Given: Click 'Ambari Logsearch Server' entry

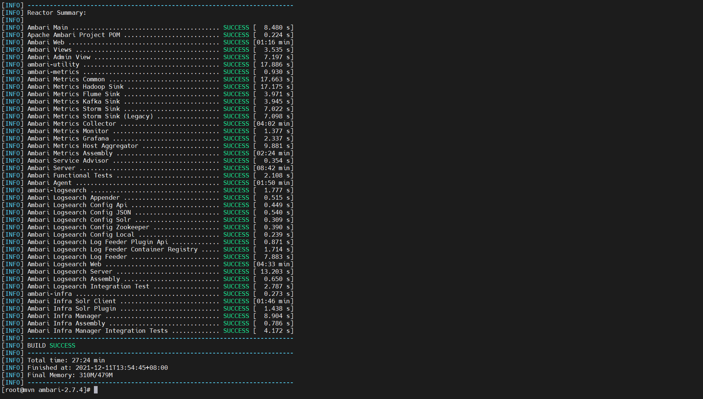Looking at the screenshot, I should [x=70, y=271].
